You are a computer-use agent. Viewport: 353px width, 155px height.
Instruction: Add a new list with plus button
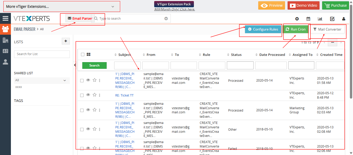[x=66, y=41]
